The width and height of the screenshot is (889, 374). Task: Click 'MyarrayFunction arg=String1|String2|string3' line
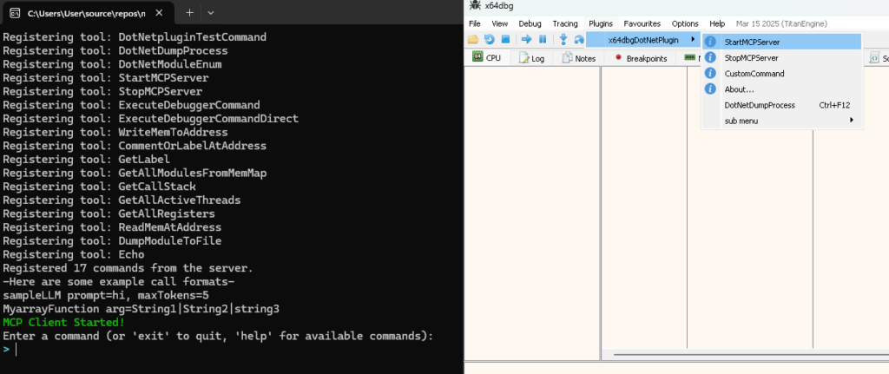(142, 309)
